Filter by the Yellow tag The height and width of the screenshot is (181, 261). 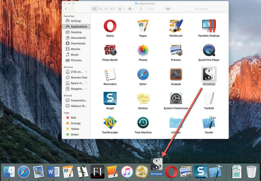76,129
